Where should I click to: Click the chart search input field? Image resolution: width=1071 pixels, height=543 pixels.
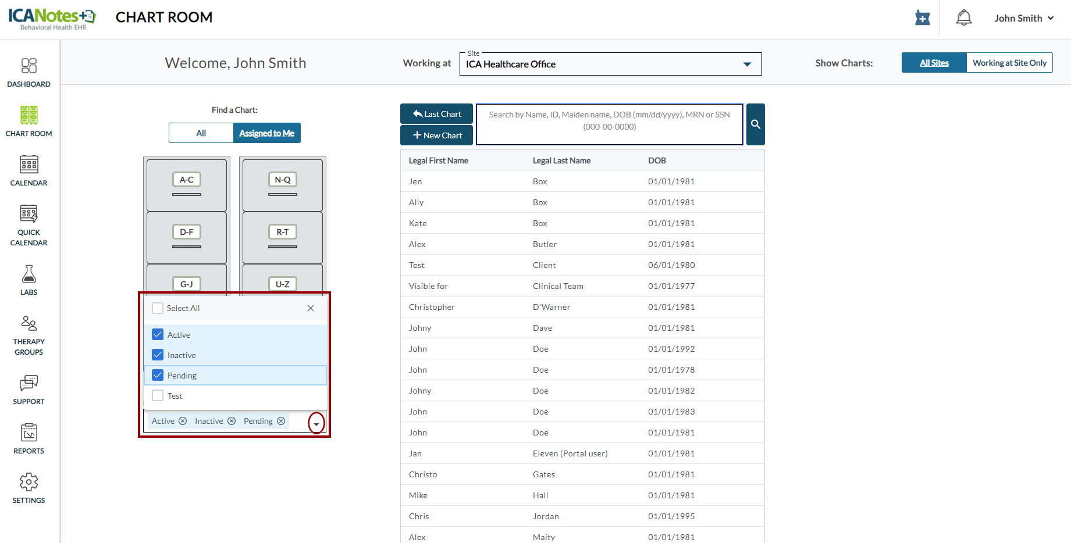tap(609, 124)
